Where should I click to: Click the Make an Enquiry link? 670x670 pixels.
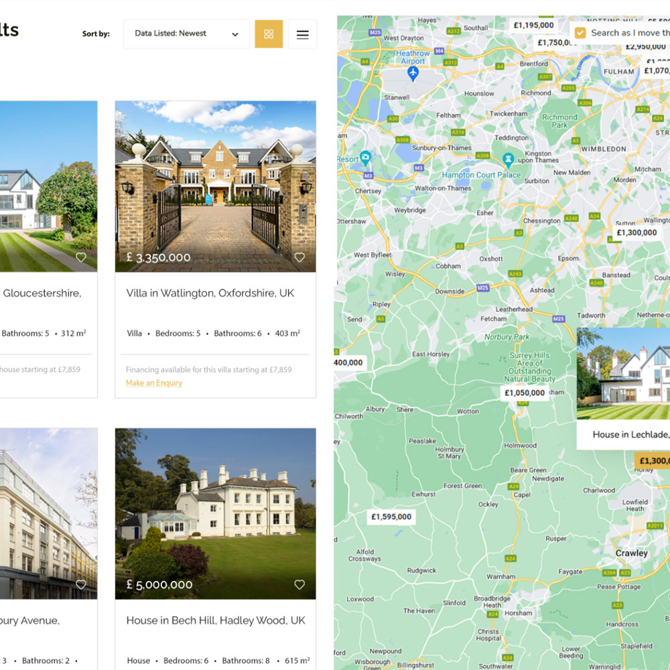154,383
